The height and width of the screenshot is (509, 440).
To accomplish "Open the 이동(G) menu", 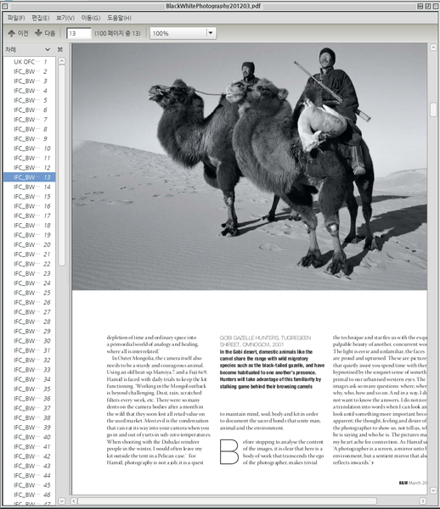I will (91, 18).
